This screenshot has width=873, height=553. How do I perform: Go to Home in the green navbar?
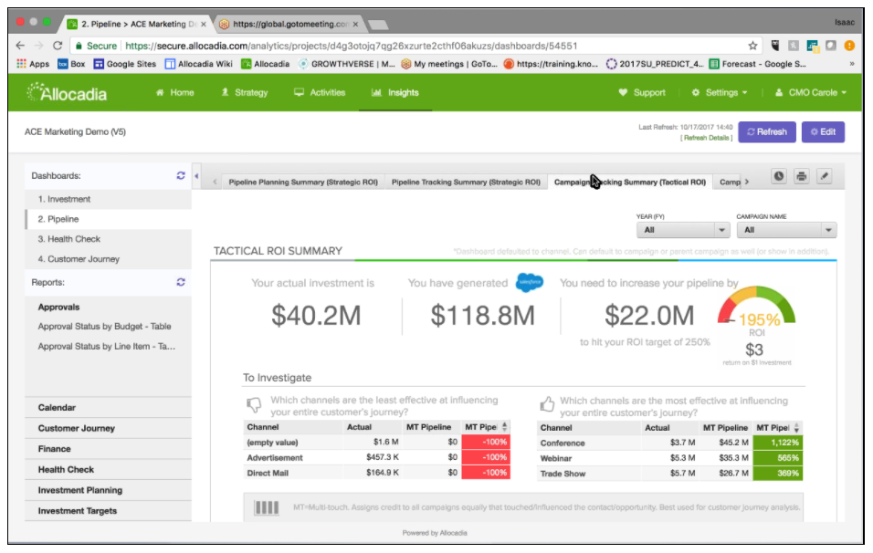(174, 93)
